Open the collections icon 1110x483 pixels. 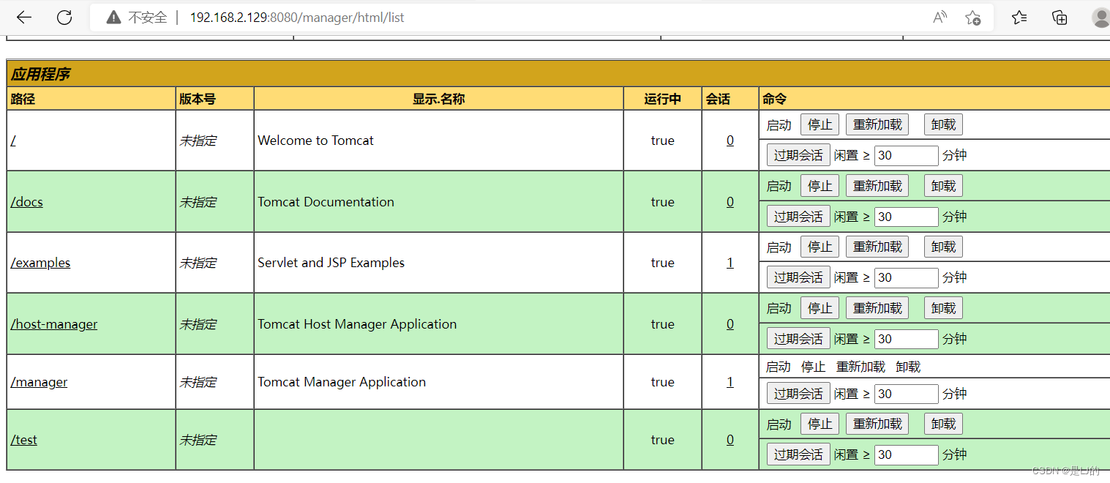click(1060, 18)
